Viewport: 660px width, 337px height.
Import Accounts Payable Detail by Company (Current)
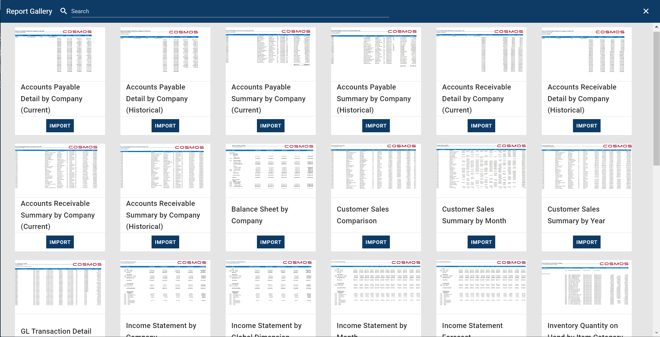(60, 126)
